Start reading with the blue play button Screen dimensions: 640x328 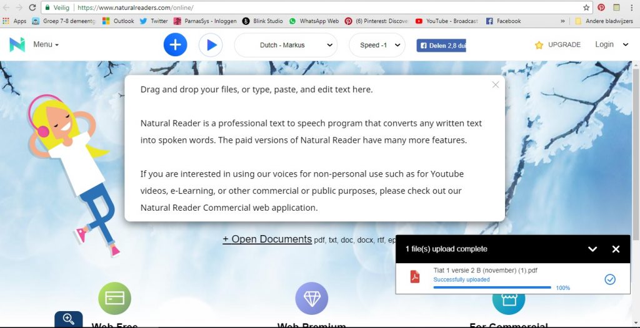pyautogui.click(x=211, y=45)
